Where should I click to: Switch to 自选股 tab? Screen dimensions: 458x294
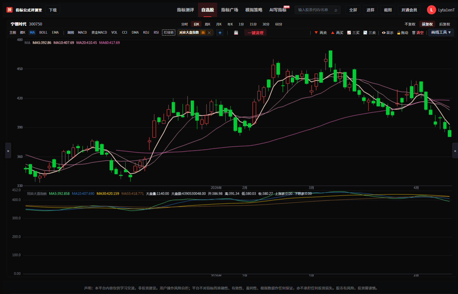[208, 10]
